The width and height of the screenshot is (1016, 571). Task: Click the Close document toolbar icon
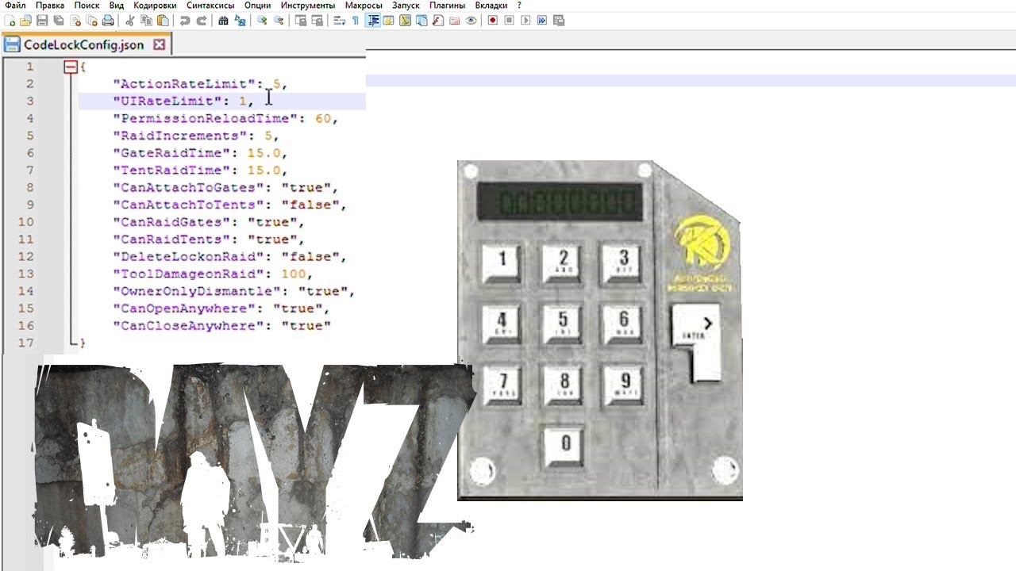point(75,21)
